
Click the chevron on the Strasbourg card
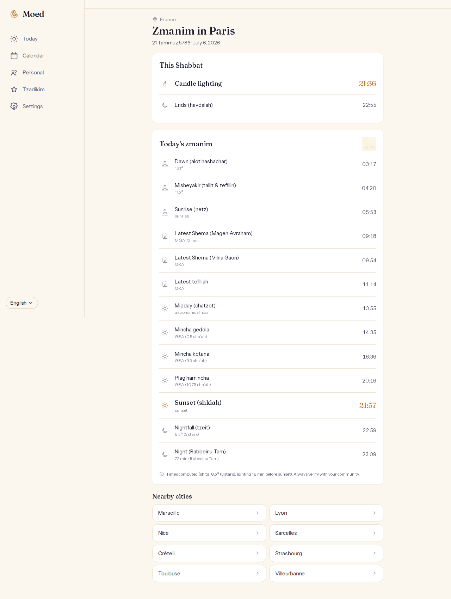point(375,554)
